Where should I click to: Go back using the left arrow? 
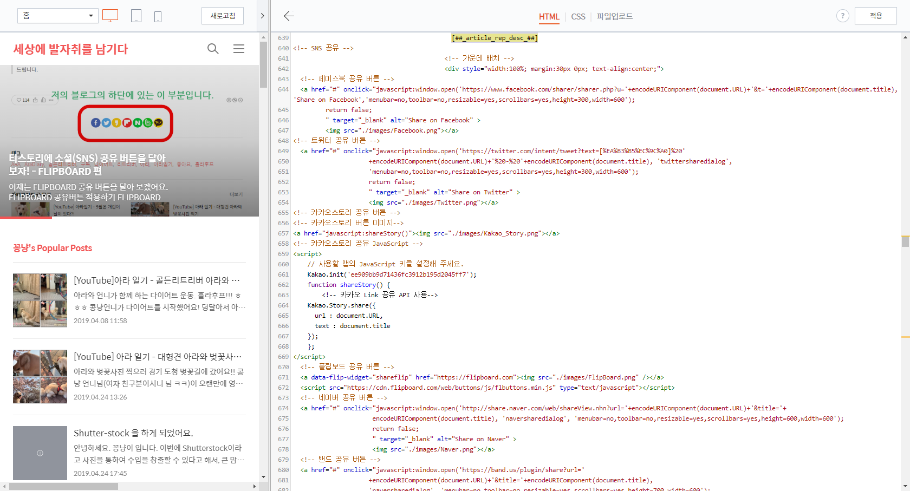pos(289,16)
